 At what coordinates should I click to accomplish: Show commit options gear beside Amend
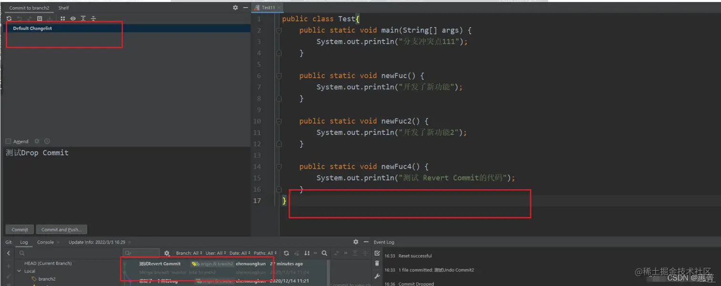point(37,141)
